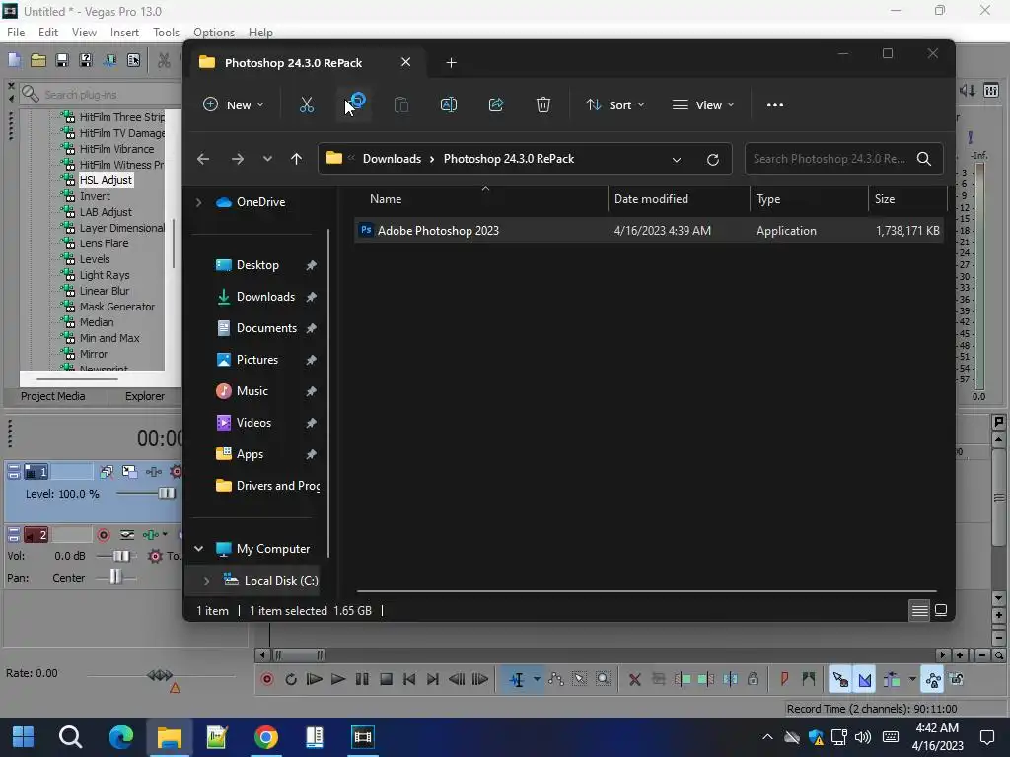Image resolution: width=1010 pixels, height=757 pixels.
Task: Click the New Project icon in Vegas Pro toolbar
Action: 14,60
